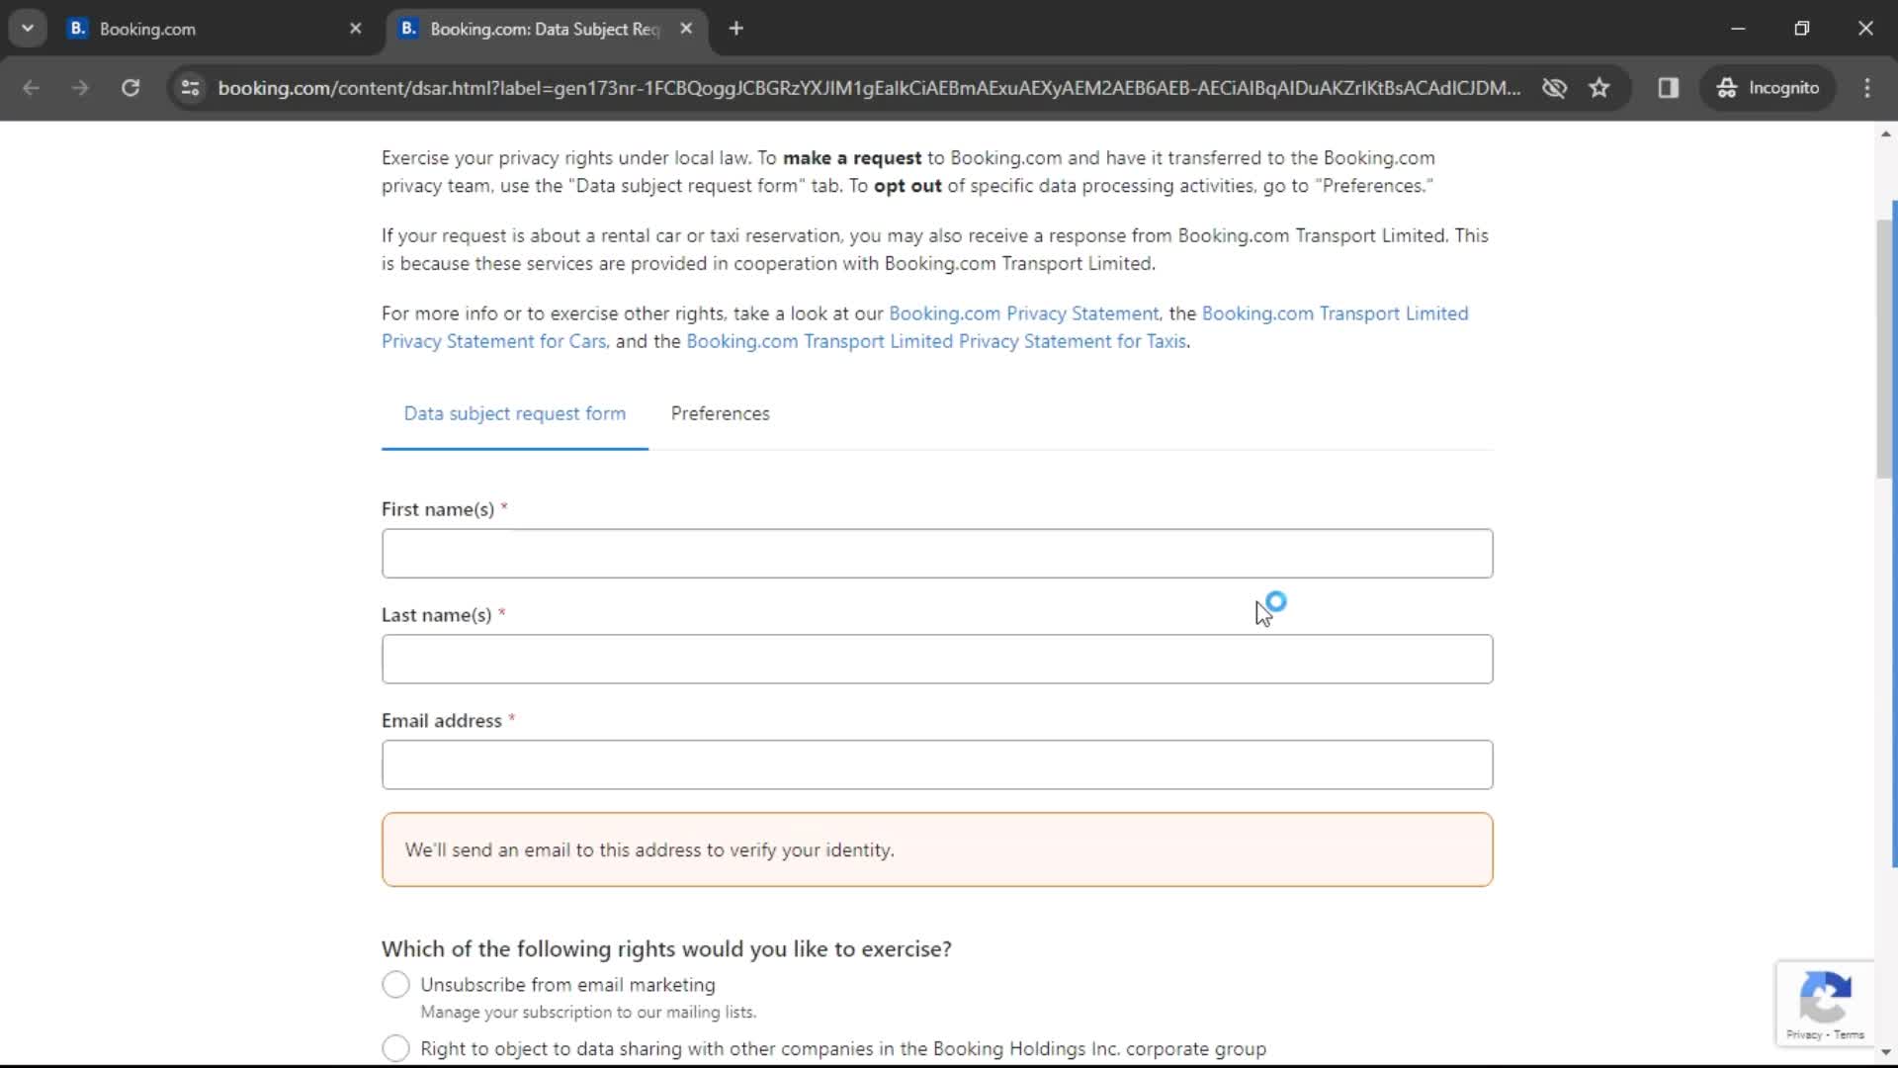Click the Last name(s) input field
Image resolution: width=1898 pixels, height=1068 pixels.
(x=936, y=660)
